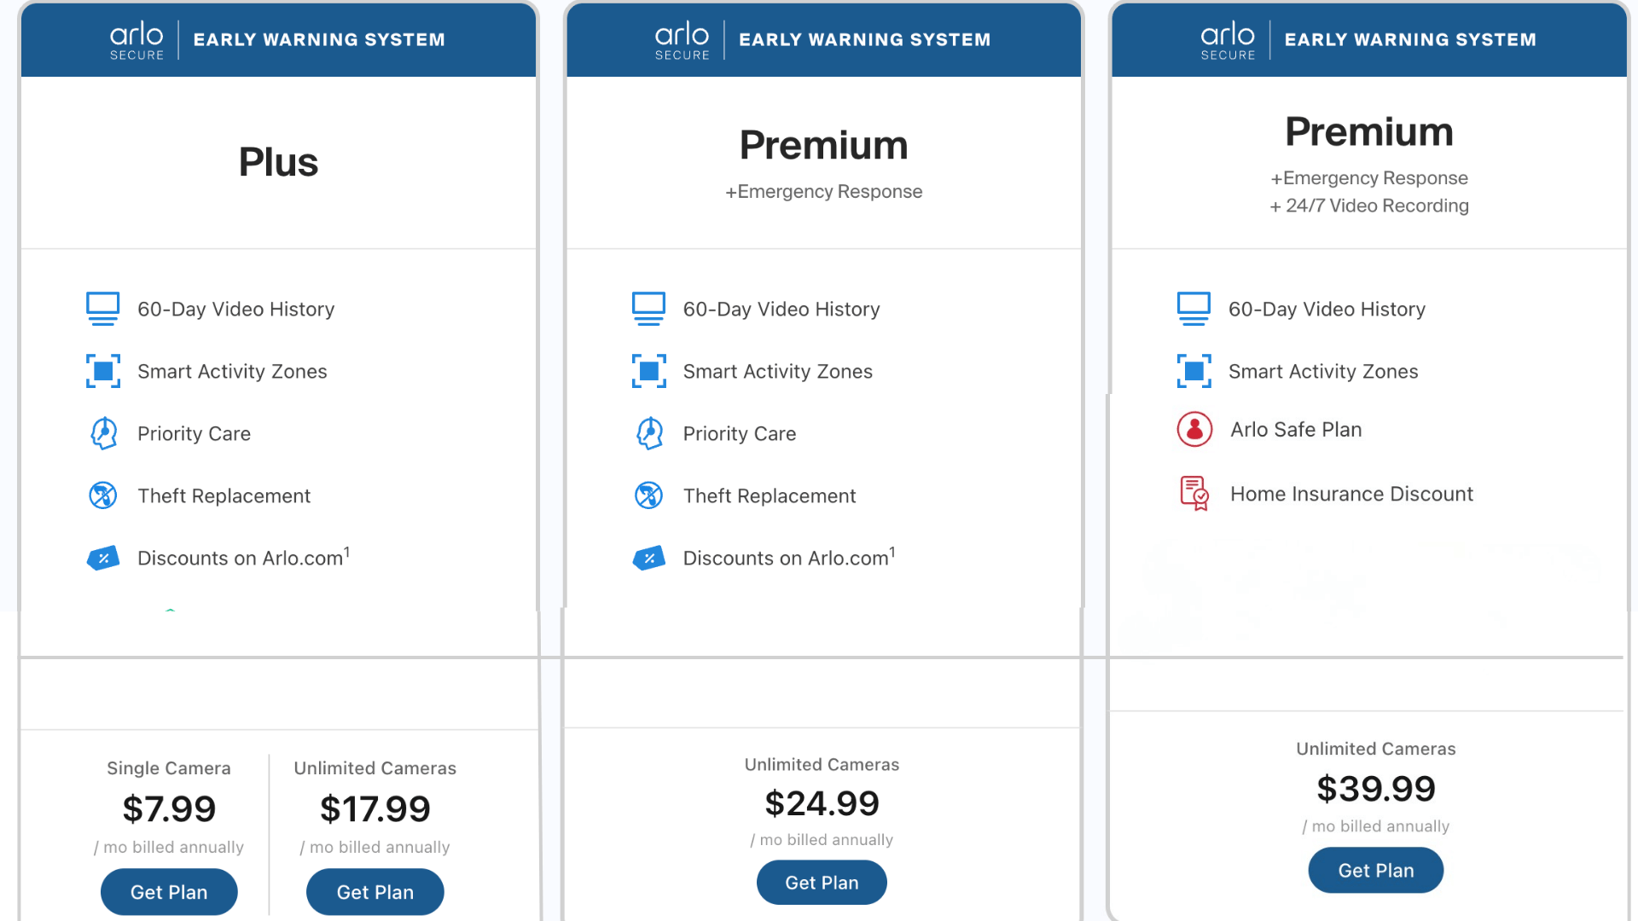Click the activity zones icon in $39.99 Premium
The height and width of the screenshot is (921, 1638).
pyautogui.click(x=1194, y=371)
